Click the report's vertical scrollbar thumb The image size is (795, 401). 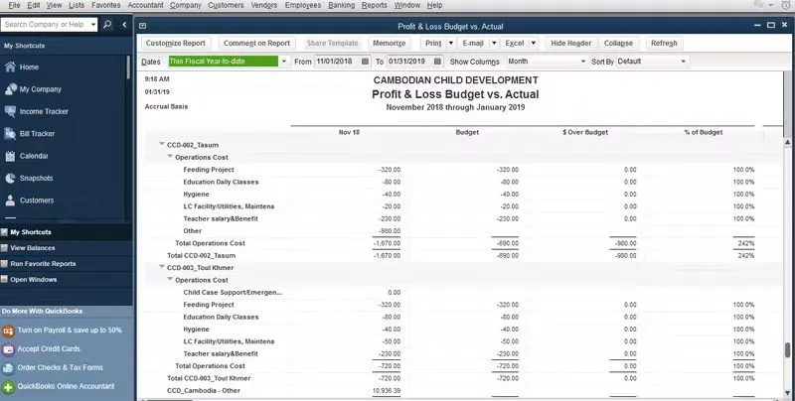click(787, 350)
